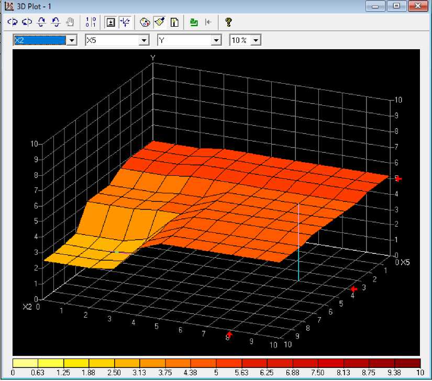432x381 pixels.
Task: Open the X2 axis variable dropdown
Action: [72, 41]
